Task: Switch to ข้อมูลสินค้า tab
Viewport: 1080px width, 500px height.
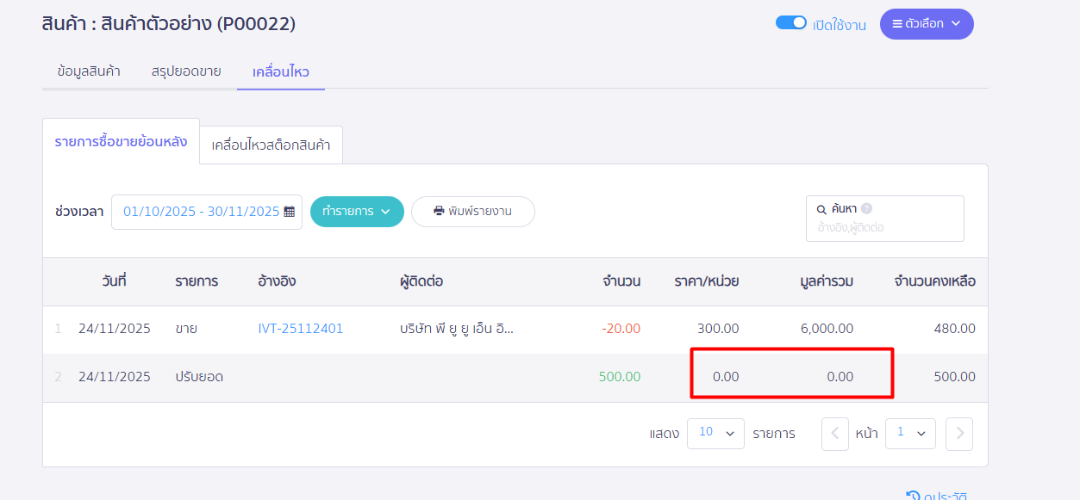Action: click(89, 71)
